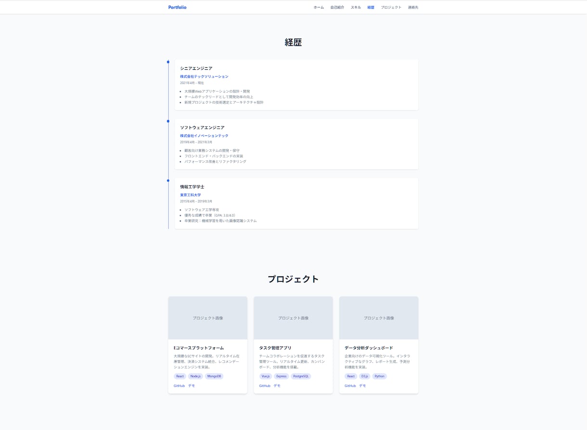Go to the ホーム nav item
The image size is (587, 430).
tap(319, 7)
